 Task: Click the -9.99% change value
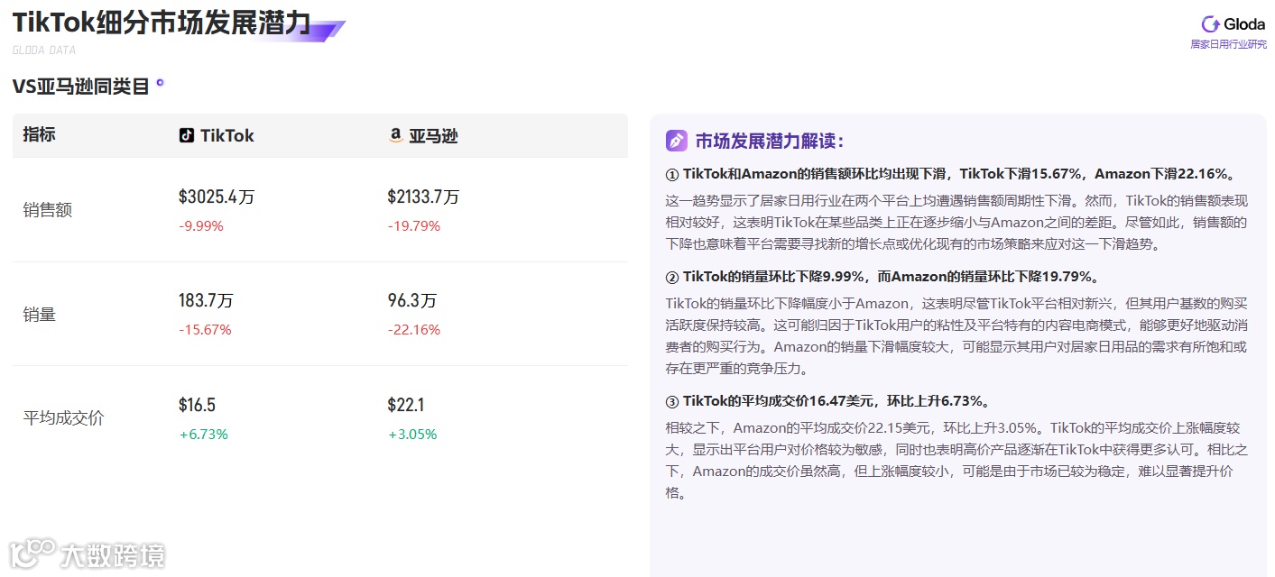click(201, 226)
